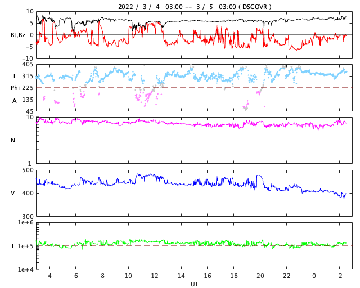Click the '405' tick value on the Phi axis
360x288 pixels.
click(28, 64)
